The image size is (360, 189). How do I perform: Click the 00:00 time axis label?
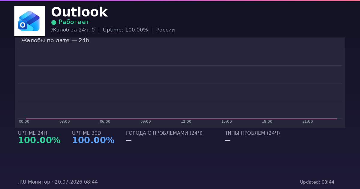coord(24,121)
